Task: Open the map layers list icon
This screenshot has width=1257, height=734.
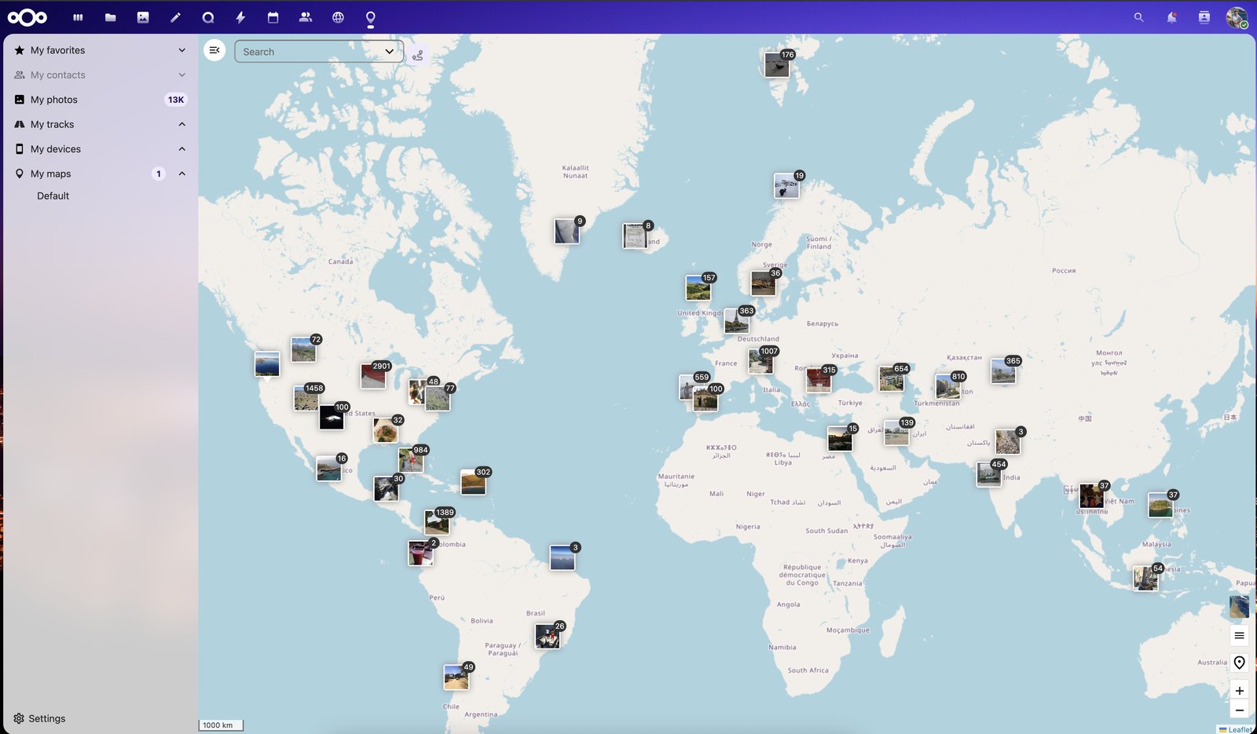Action: (x=1239, y=635)
